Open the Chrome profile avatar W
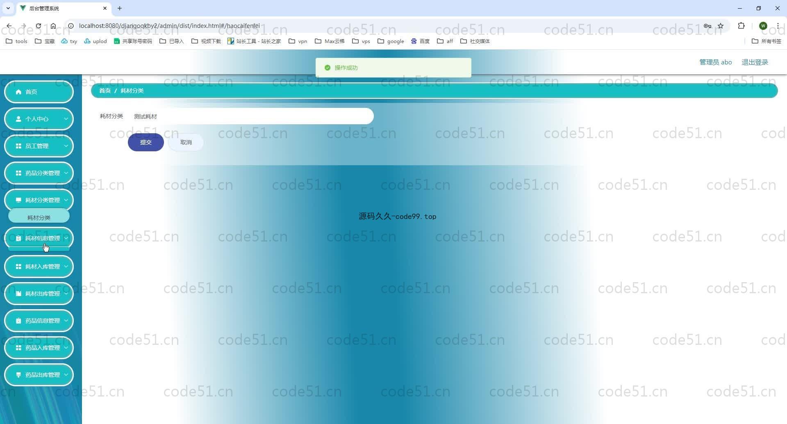 [x=763, y=26]
